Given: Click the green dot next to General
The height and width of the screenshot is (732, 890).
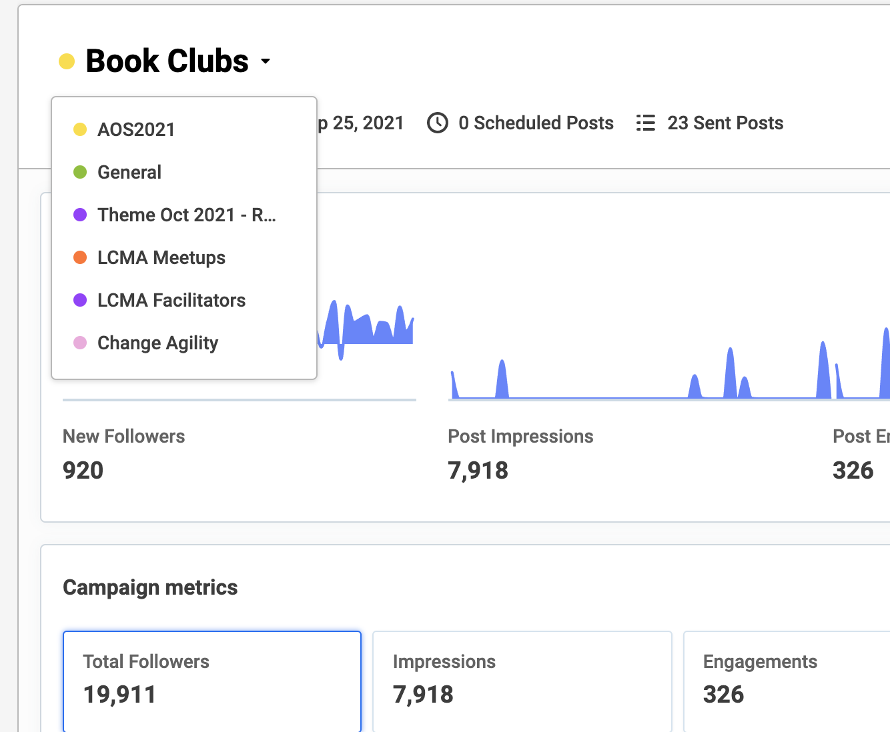Looking at the screenshot, I should tap(80, 172).
